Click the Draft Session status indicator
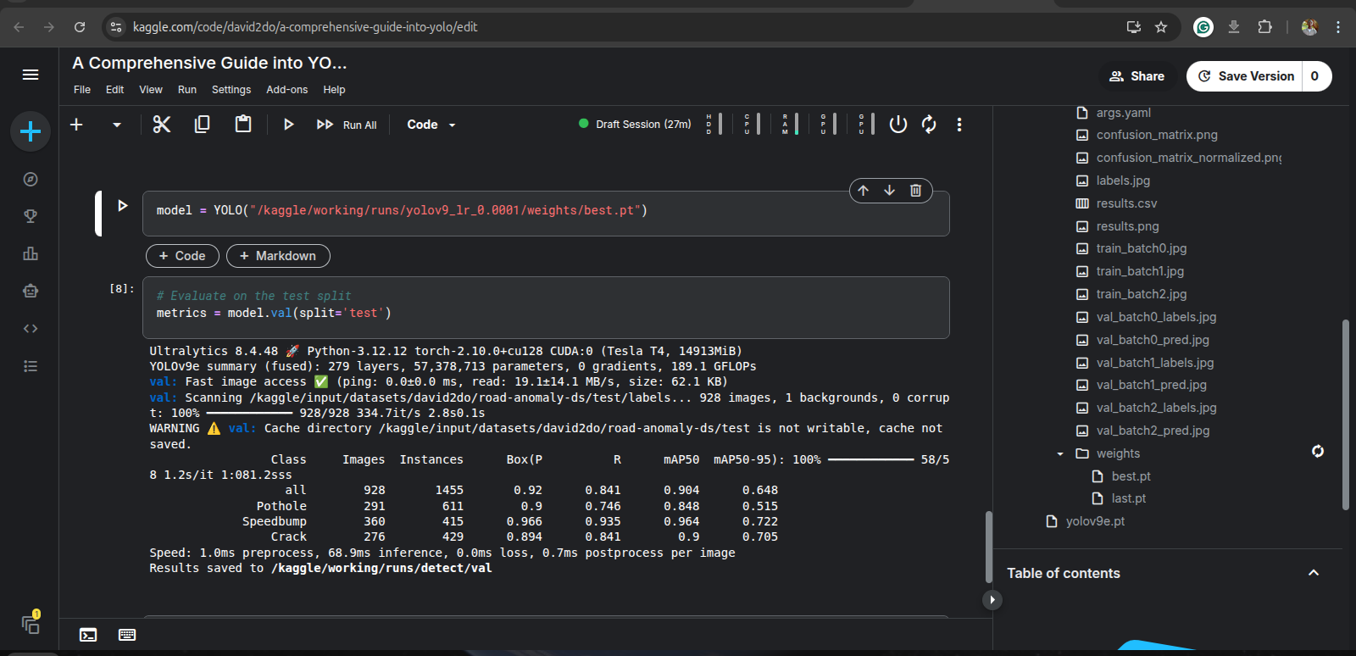This screenshot has width=1356, height=656. pyautogui.click(x=635, y=124)
